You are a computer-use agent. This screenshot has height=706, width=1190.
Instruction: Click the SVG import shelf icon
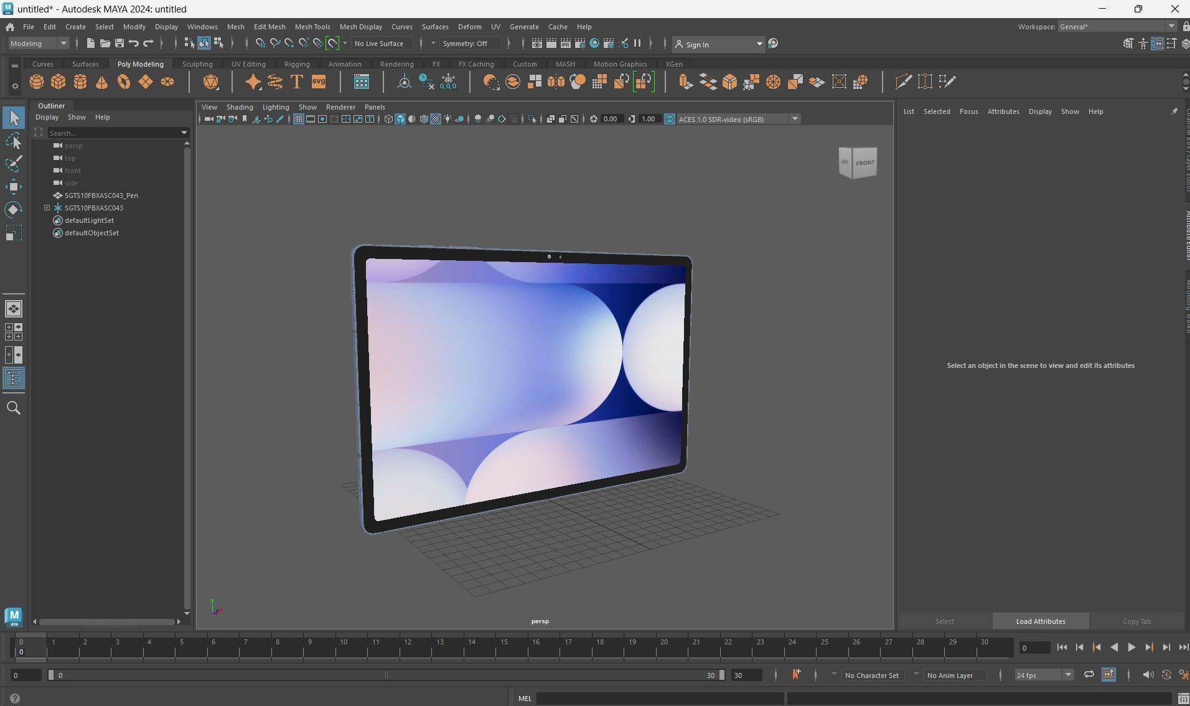[x=319, y=82]
